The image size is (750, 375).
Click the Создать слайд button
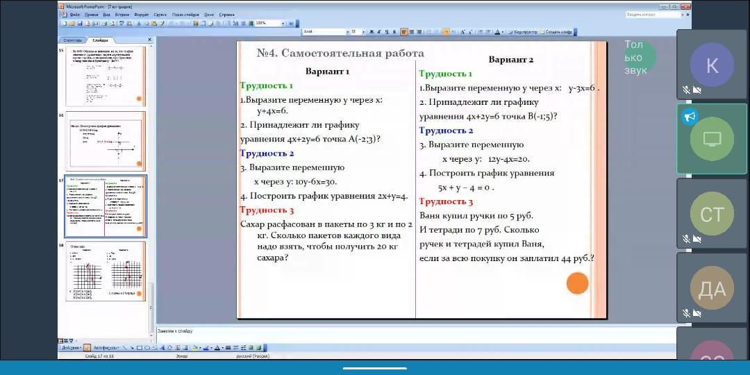point(556,32)
